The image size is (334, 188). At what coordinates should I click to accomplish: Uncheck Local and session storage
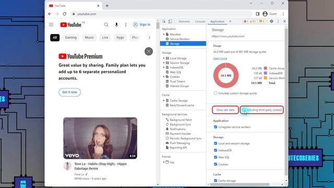pyautogui.click(x=216, y=144)
